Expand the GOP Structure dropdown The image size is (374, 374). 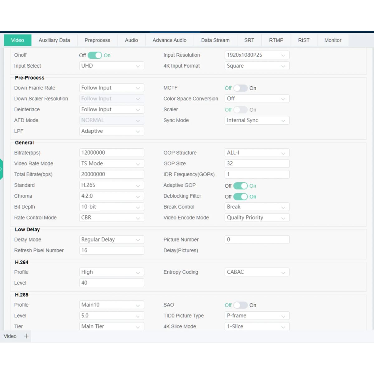(x=257, y=153)
